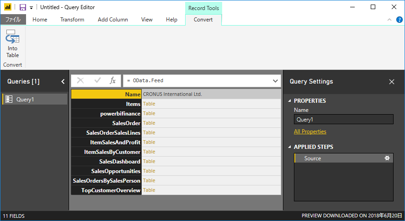Open the powerbifinance Table link
The height and width of the screenshot is (221, 405).
point(149,113)
